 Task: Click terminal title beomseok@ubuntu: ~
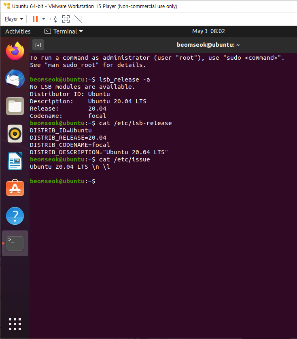click(x=208, y=45)
